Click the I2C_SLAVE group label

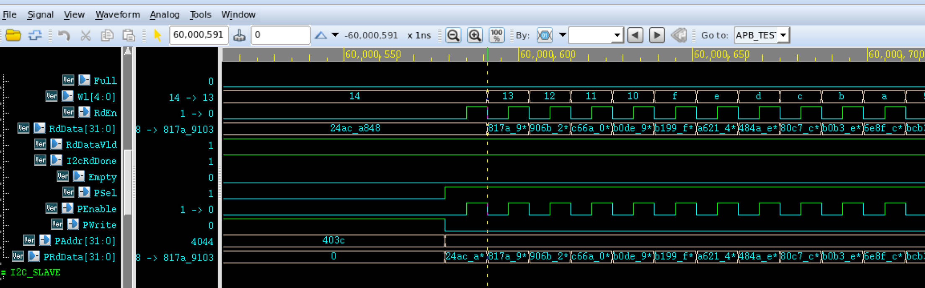click(35, 273)
